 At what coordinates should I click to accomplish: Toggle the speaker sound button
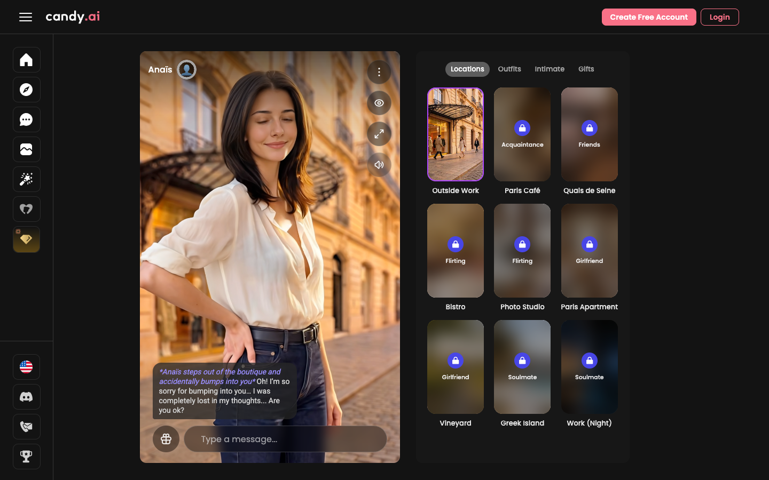point(379,165)
